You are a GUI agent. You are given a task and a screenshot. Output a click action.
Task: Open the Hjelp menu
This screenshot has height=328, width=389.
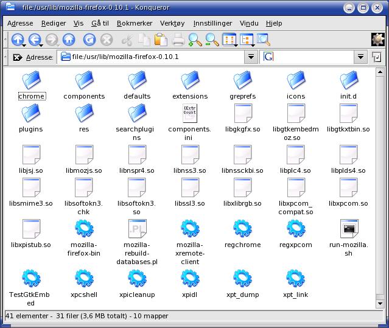pos(274,23)
